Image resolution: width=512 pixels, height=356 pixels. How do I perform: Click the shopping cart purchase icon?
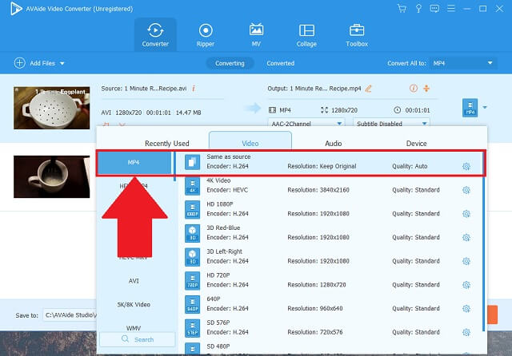[402, 9]
